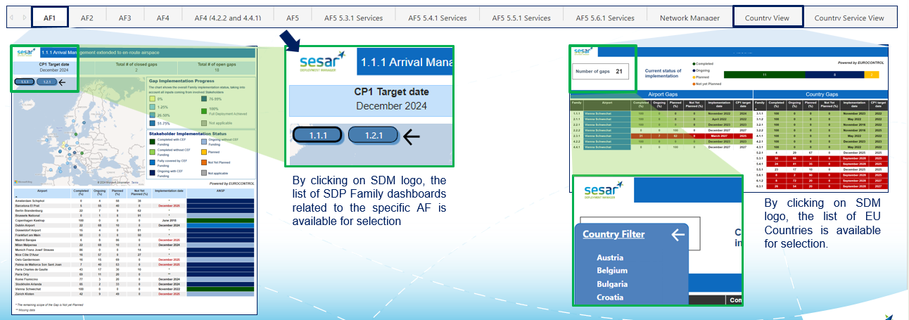Select the plain AF5 tab
This screenshot has height=320, width=909.
[293, 18]
